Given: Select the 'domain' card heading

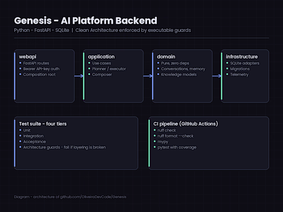Looking at the screenshot, I should [x=166, y=57].
